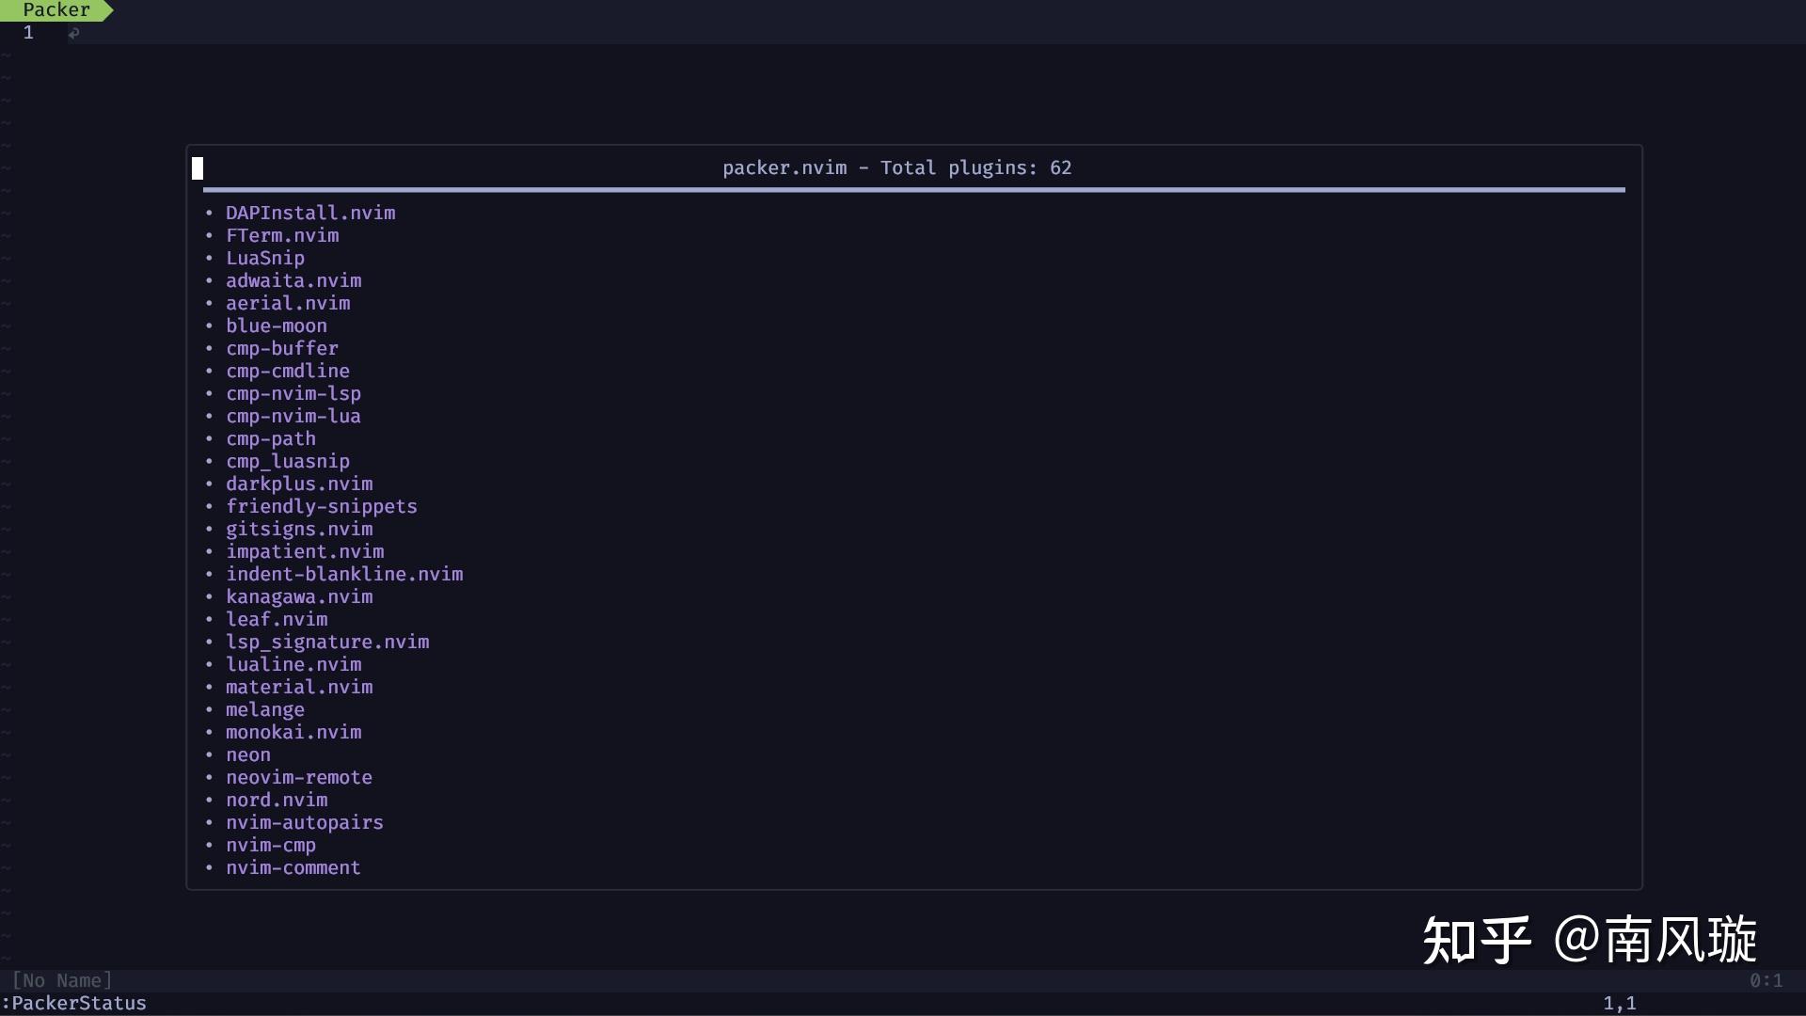Screen dimensions: 1806x1016
Task: Click the green arrow on the Packer tab
Action: coord(106,10)
